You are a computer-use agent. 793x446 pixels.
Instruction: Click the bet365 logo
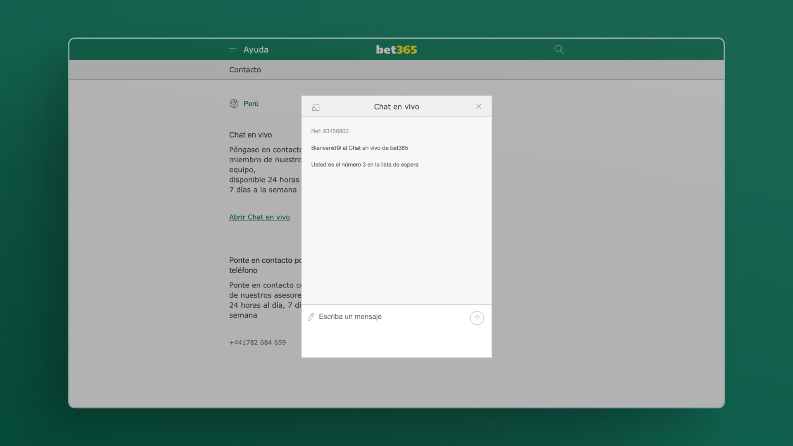tap(396, 50)
